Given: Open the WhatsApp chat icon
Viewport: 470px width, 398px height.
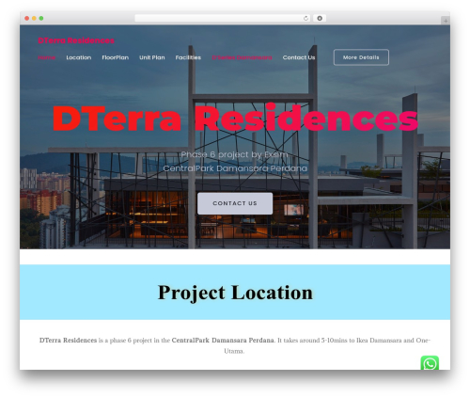Looking at the screenshot, I should coord(430,363).
